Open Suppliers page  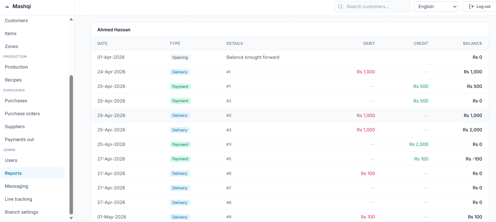[15, 127]
